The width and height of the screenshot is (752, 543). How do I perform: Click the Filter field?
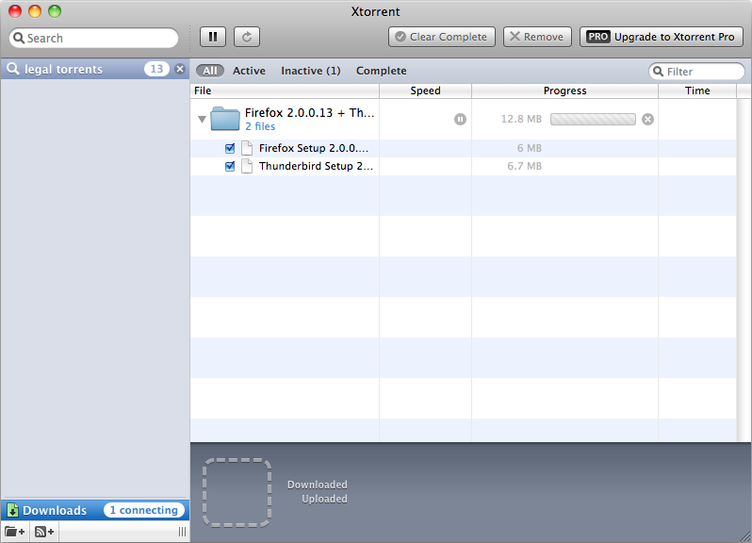pyautogui.click(x=696, y=72)
